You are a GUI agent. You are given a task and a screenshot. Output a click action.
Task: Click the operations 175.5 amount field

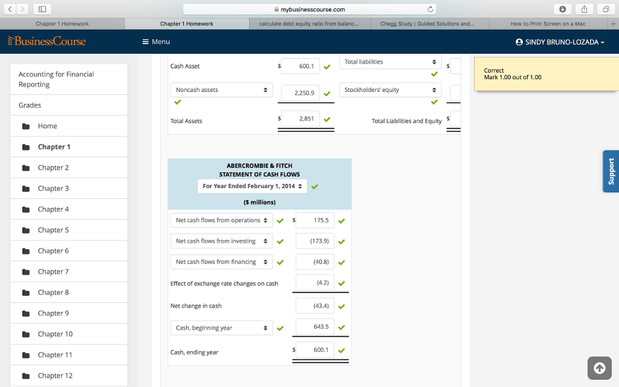(315, 220)
